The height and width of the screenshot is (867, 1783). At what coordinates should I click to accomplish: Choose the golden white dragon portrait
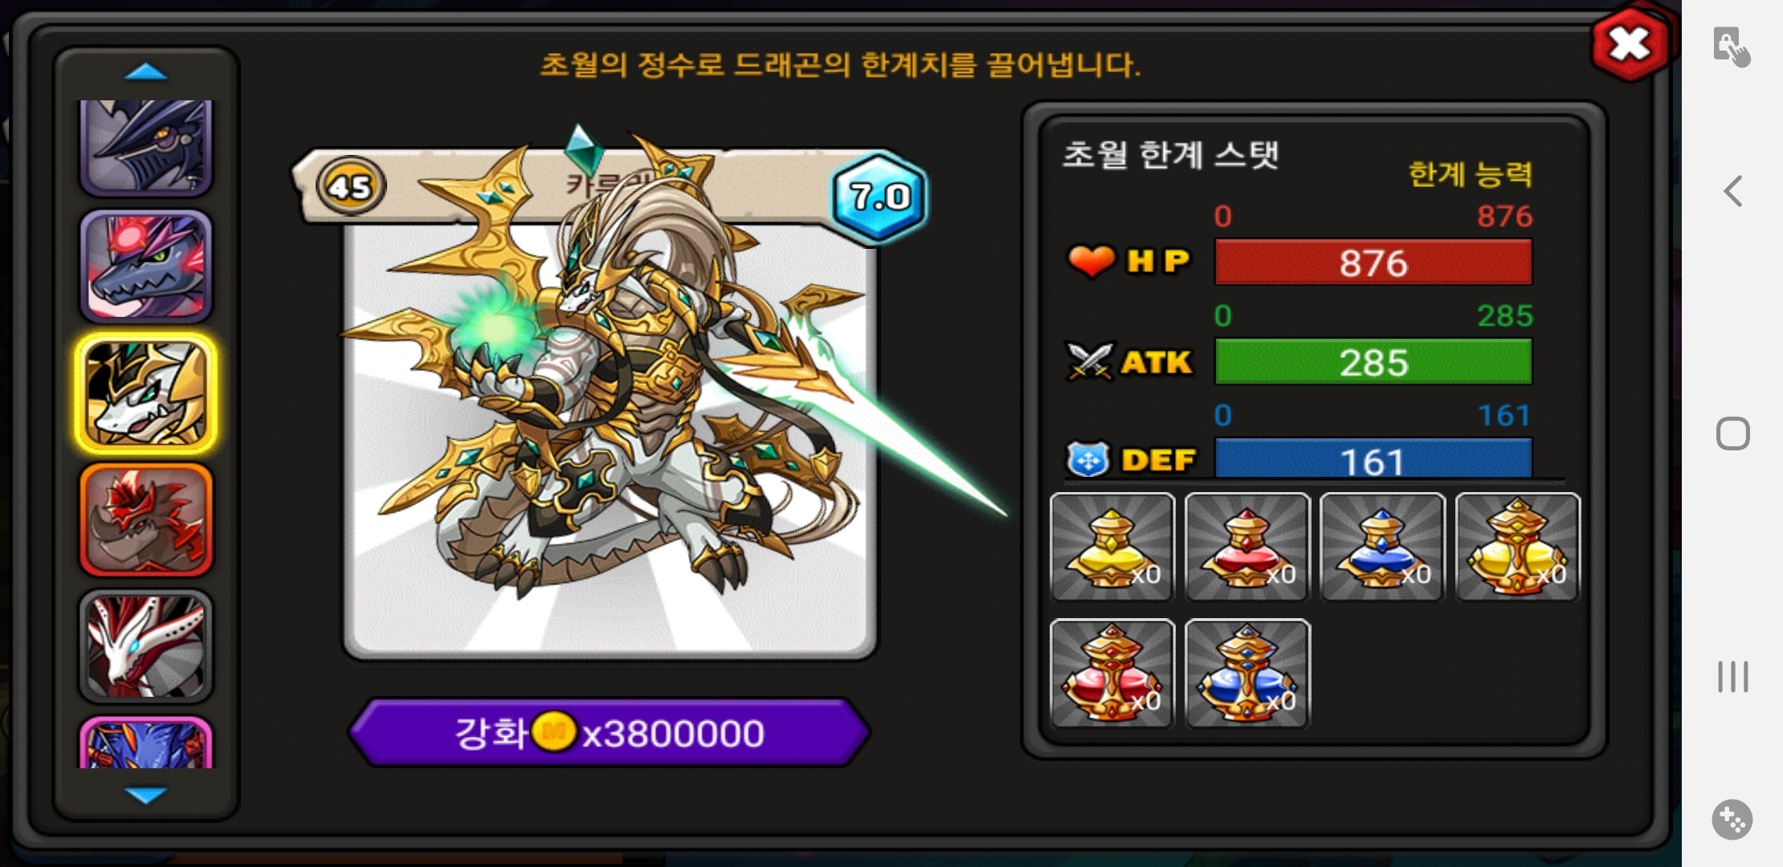[x=146, y=393]
